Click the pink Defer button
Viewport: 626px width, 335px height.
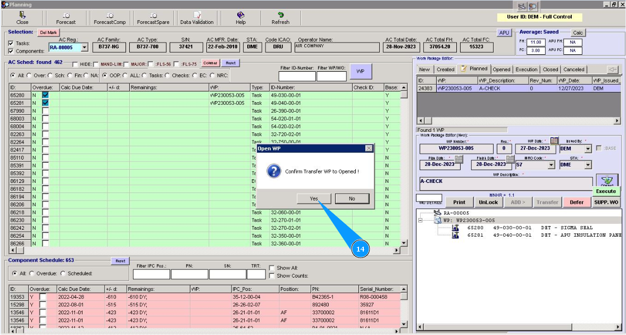[x=577, y=202]
